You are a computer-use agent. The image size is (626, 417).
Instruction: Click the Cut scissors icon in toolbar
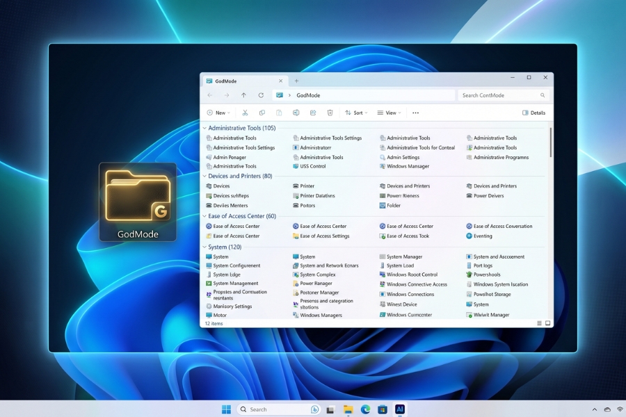(x=245, y=113)
